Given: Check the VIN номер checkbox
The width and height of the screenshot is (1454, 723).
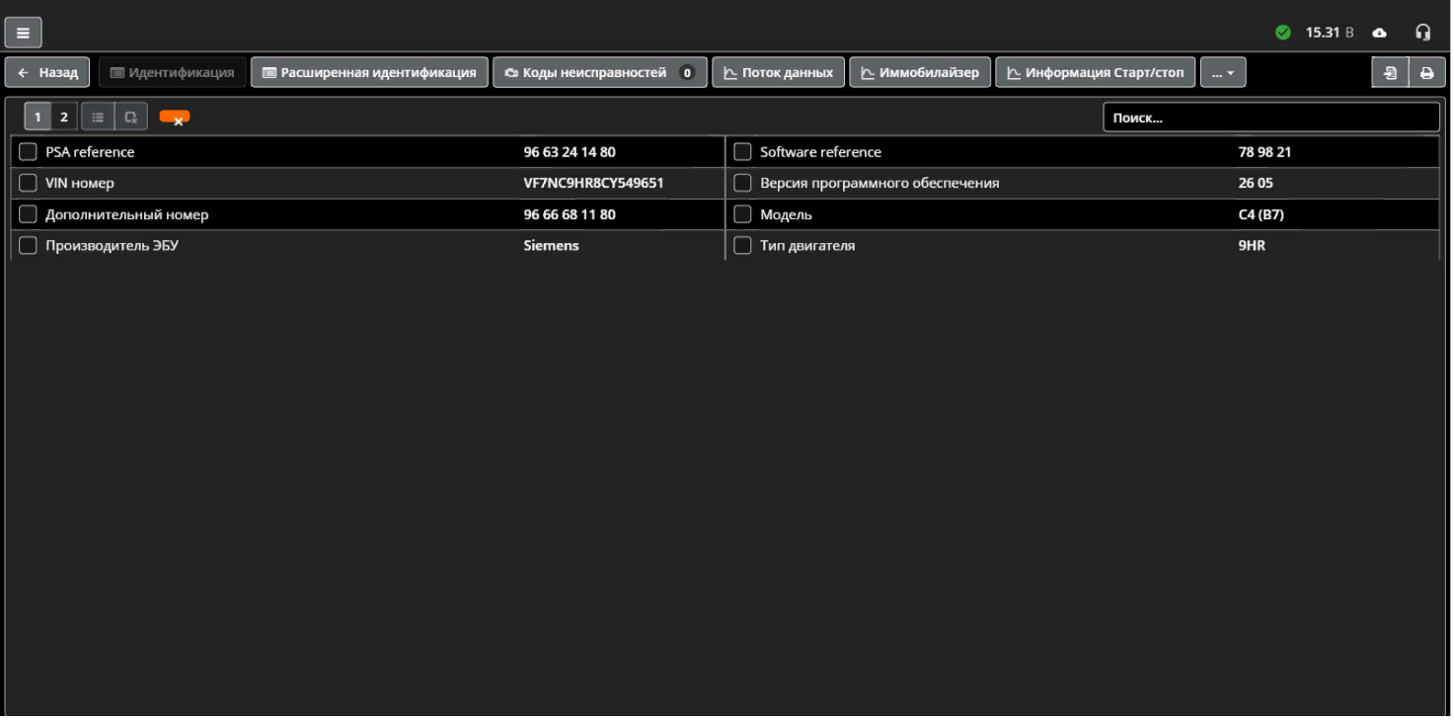Looking at the screenshot, I should pyautogui.click(x=27, y=183).
